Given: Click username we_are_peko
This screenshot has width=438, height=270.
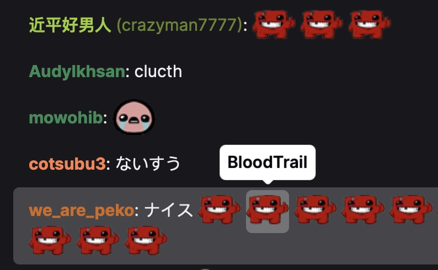Looking at the screenshot, I should point(82,210).
